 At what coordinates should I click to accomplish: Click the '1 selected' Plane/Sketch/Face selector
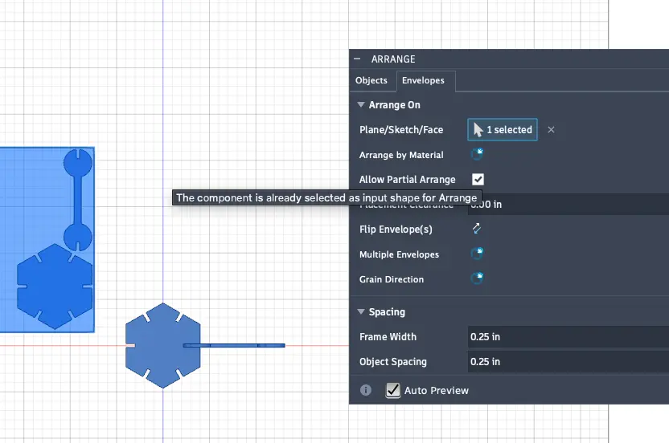point(503,129)
